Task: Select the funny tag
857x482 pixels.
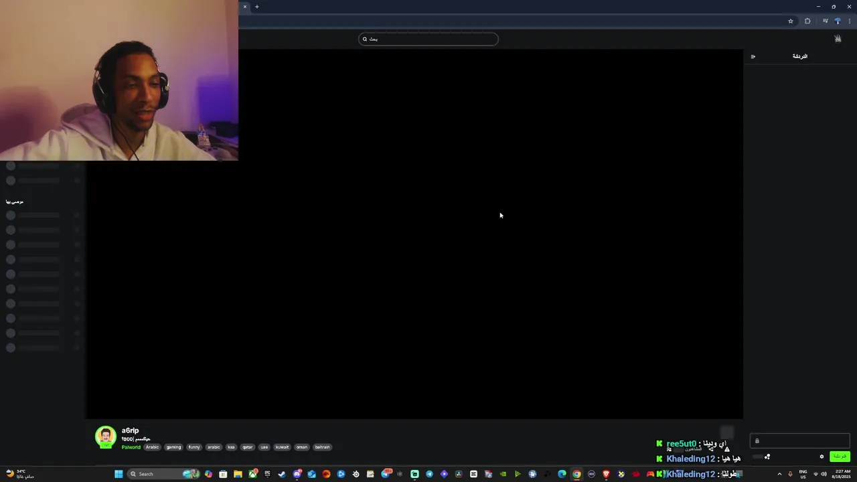Action: click(194, 447)
